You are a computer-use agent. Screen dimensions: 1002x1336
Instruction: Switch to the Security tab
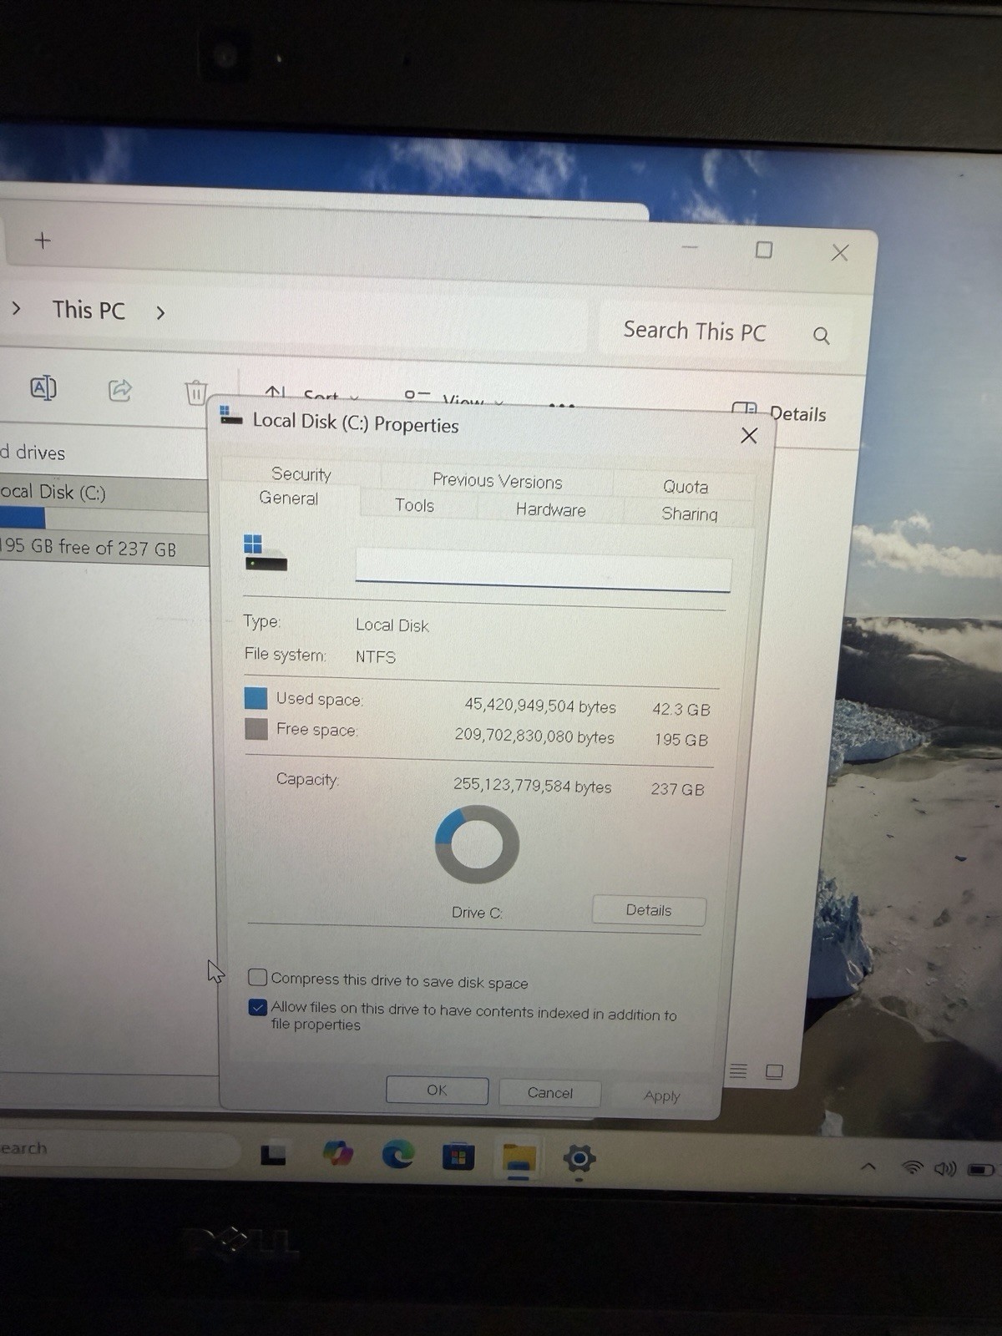tap(301, 473)
